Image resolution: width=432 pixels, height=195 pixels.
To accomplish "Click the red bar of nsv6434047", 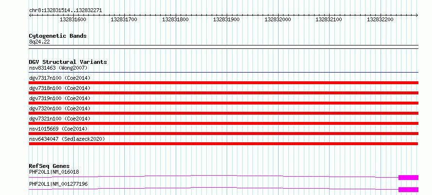I will click(223, 144).
